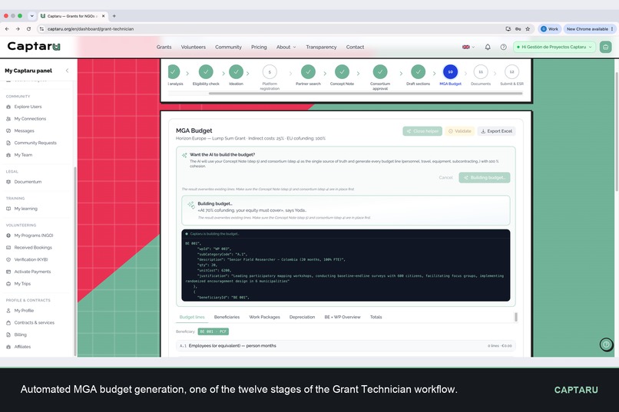Bookmark this page with star icon
Image resolution: width=619 pixels, height=412 pixels.
[x=528, y=29]
